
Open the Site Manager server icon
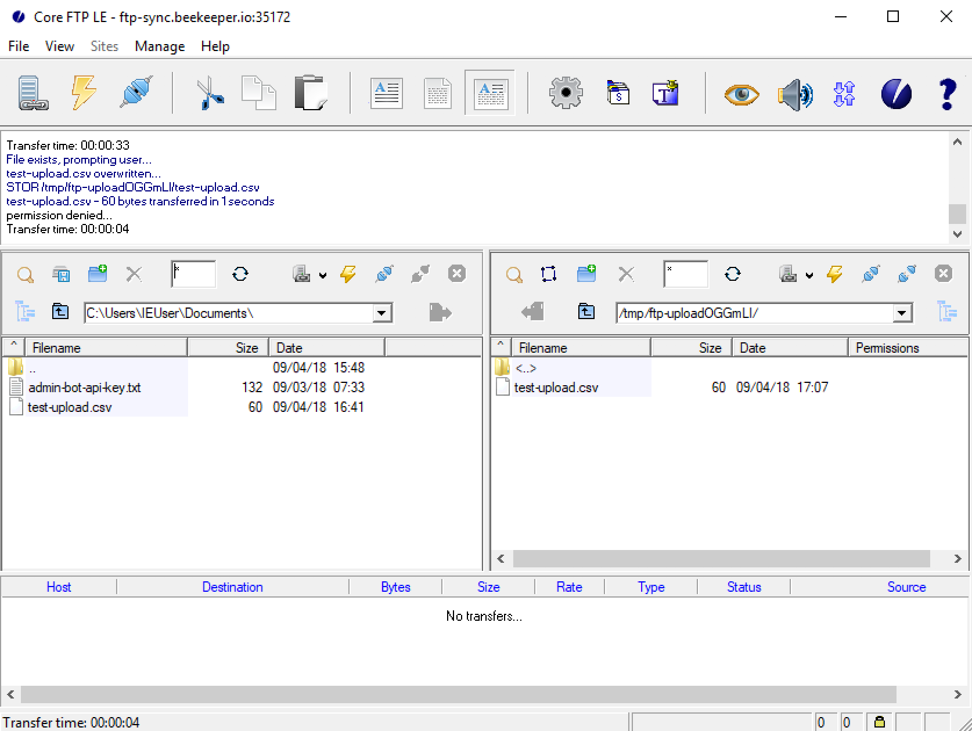click(x=33, y=93)
